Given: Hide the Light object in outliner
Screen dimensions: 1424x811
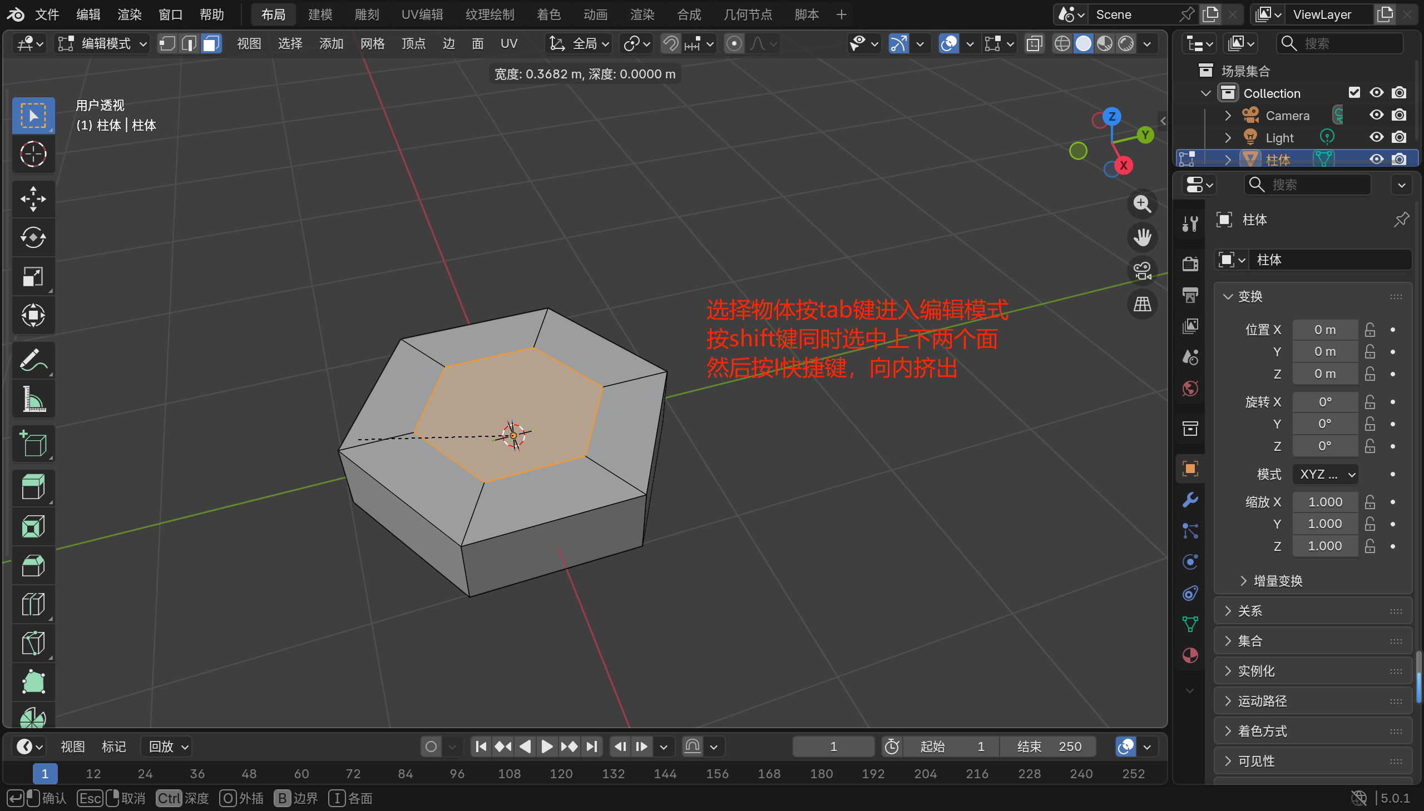Looking at the screenshot, I should pyautogui.click(x=1376, y=137).
